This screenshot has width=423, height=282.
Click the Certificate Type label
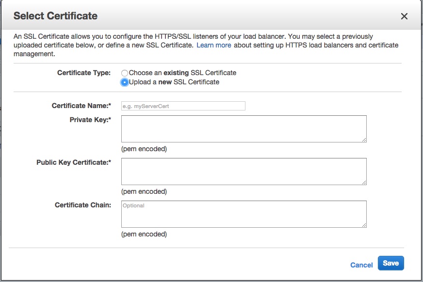84,73
